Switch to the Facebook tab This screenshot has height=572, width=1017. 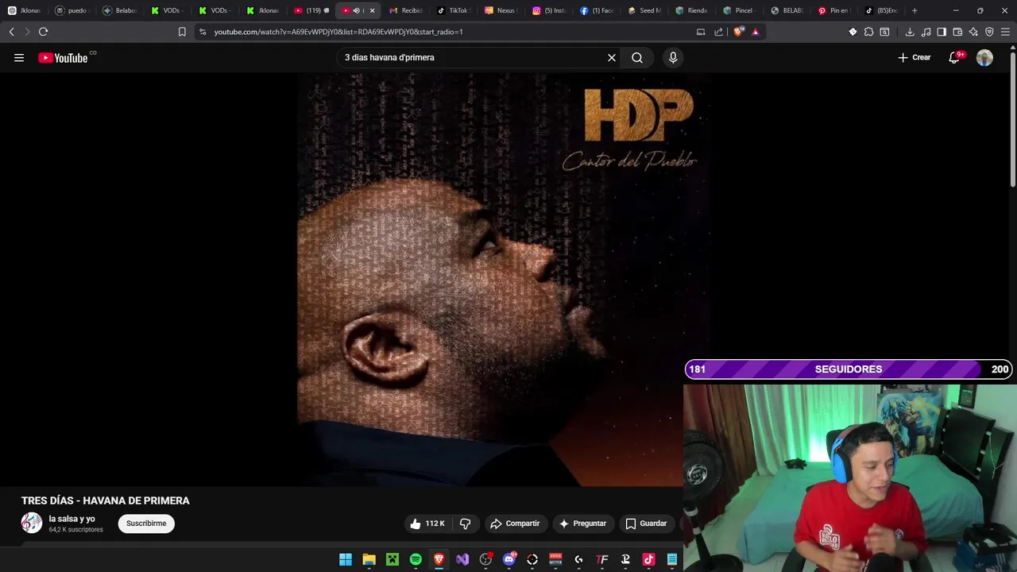click(x=597, y=10)
